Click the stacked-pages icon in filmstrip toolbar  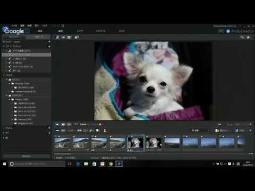coord(97,131)
